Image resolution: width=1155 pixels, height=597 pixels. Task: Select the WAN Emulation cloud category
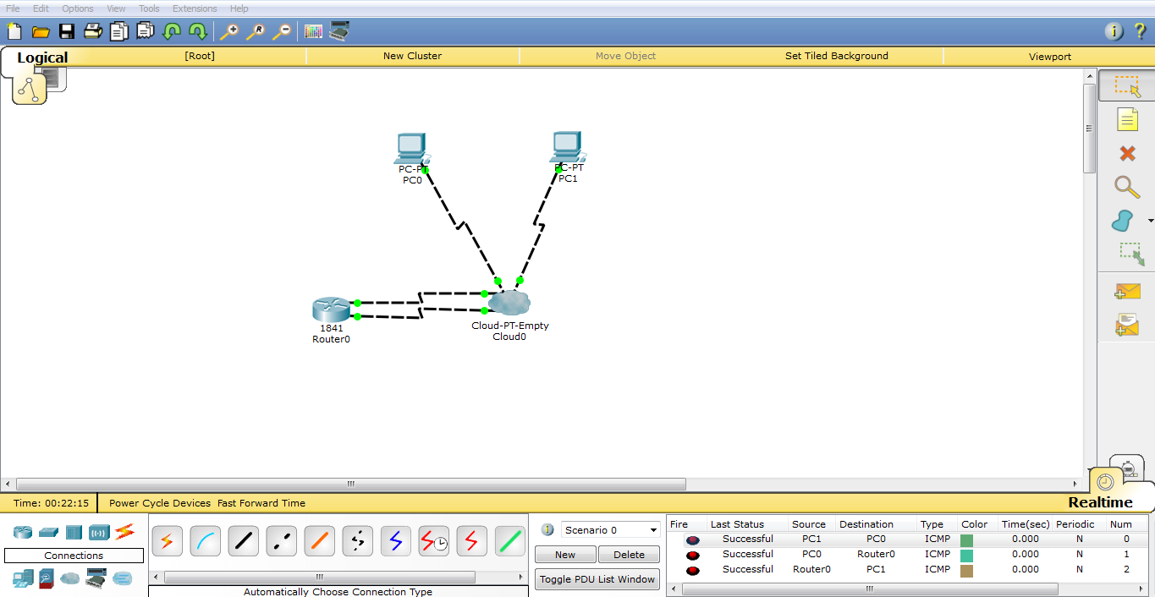69,578
